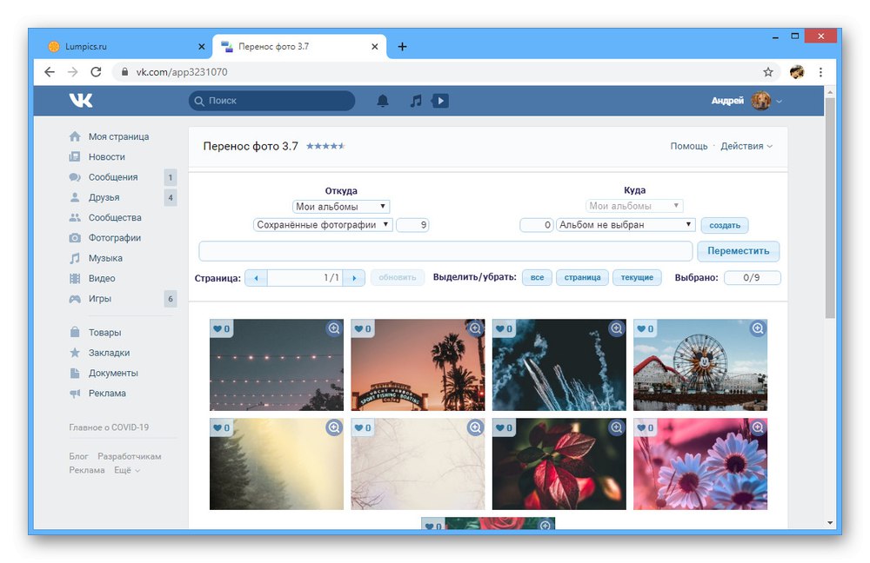Click the address bar URL
This screenshot has height=563, width=870.
tap(182, 71)
